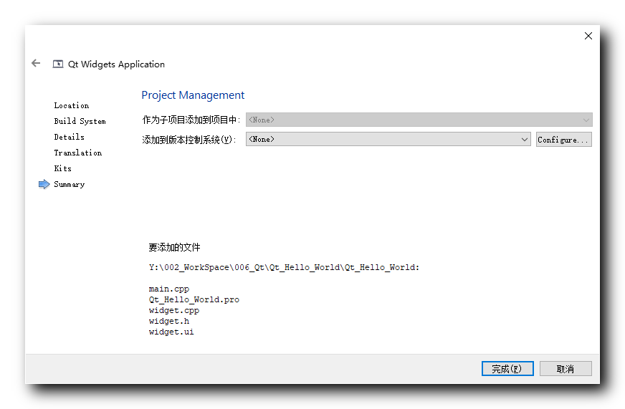Image resolution: width=625 pixels, height=409 pixels.
Task: Click the Qt Widgets Application title text
Action: click(x=116, y=64)
